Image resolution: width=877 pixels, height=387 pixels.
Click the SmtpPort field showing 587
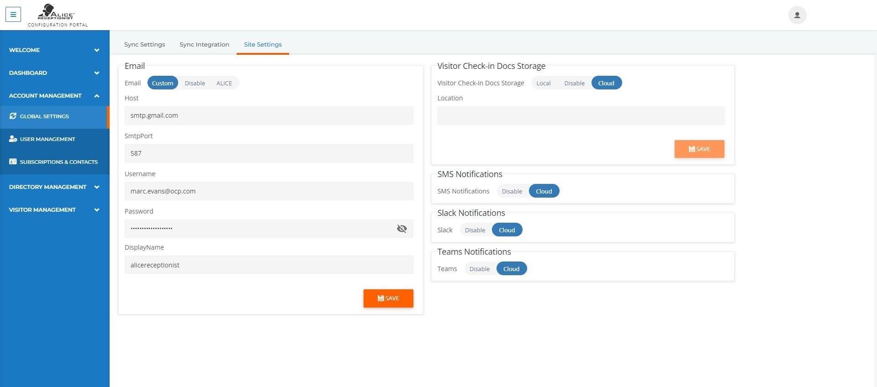[269, 153]
